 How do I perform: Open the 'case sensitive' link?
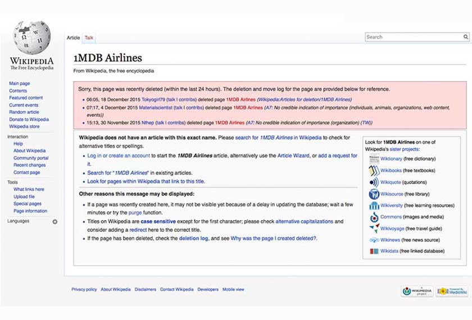158,221
